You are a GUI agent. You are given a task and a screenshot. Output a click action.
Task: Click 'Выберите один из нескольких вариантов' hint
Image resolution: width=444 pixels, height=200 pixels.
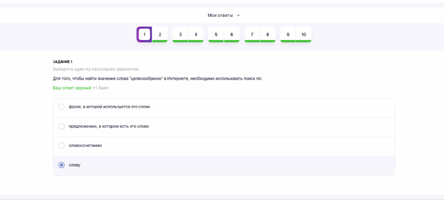(x=95, y=69)
